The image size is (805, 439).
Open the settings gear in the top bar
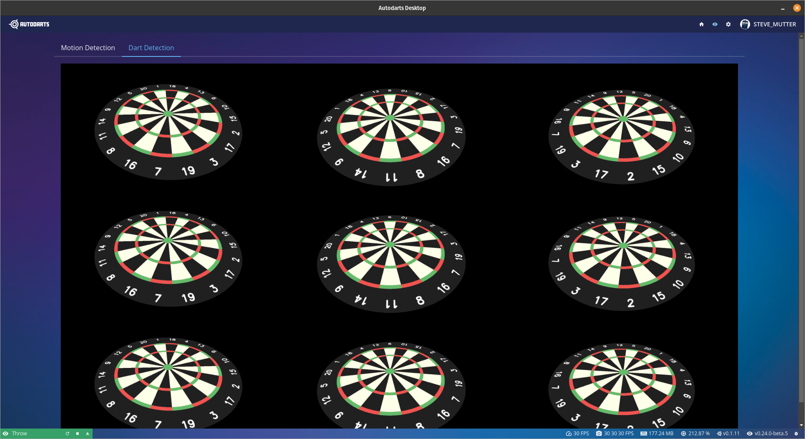click(x=728, y=24)
